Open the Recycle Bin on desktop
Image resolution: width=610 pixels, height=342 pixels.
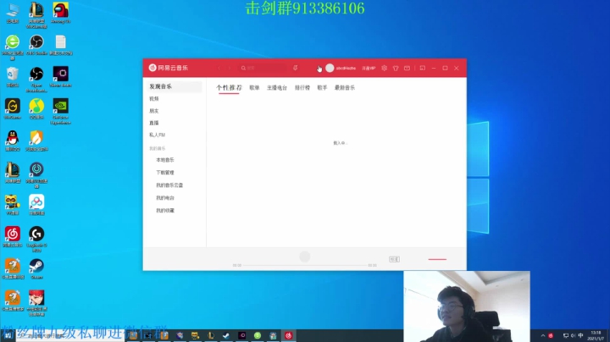coord(13,77)
